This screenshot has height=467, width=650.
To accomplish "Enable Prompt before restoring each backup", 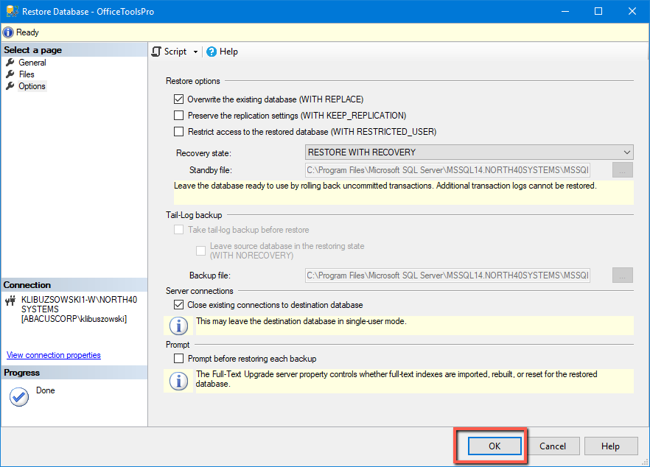I will (178, 359).
